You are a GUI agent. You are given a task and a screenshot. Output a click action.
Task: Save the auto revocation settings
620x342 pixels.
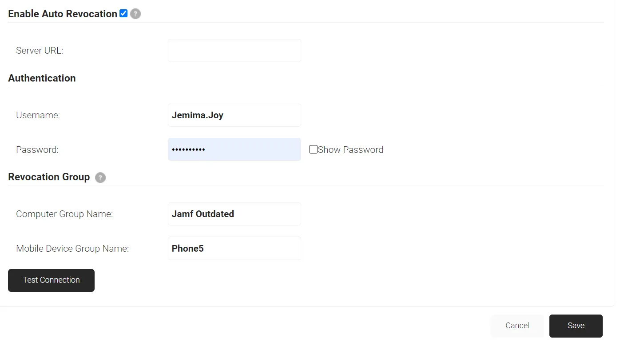point(576,326)
